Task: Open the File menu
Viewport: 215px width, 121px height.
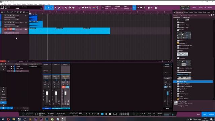Action: point(2,4)
